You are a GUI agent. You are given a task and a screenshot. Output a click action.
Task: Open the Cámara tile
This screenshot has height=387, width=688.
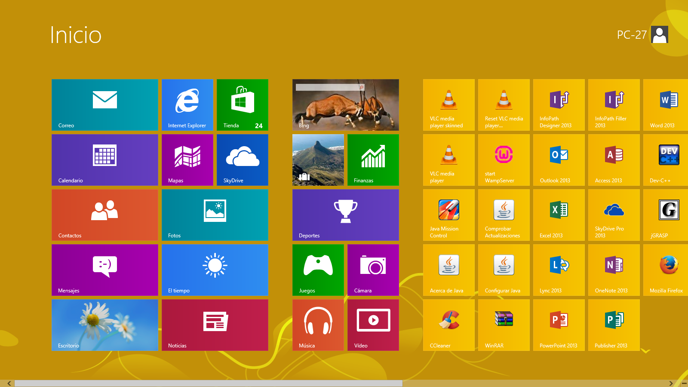373,270
